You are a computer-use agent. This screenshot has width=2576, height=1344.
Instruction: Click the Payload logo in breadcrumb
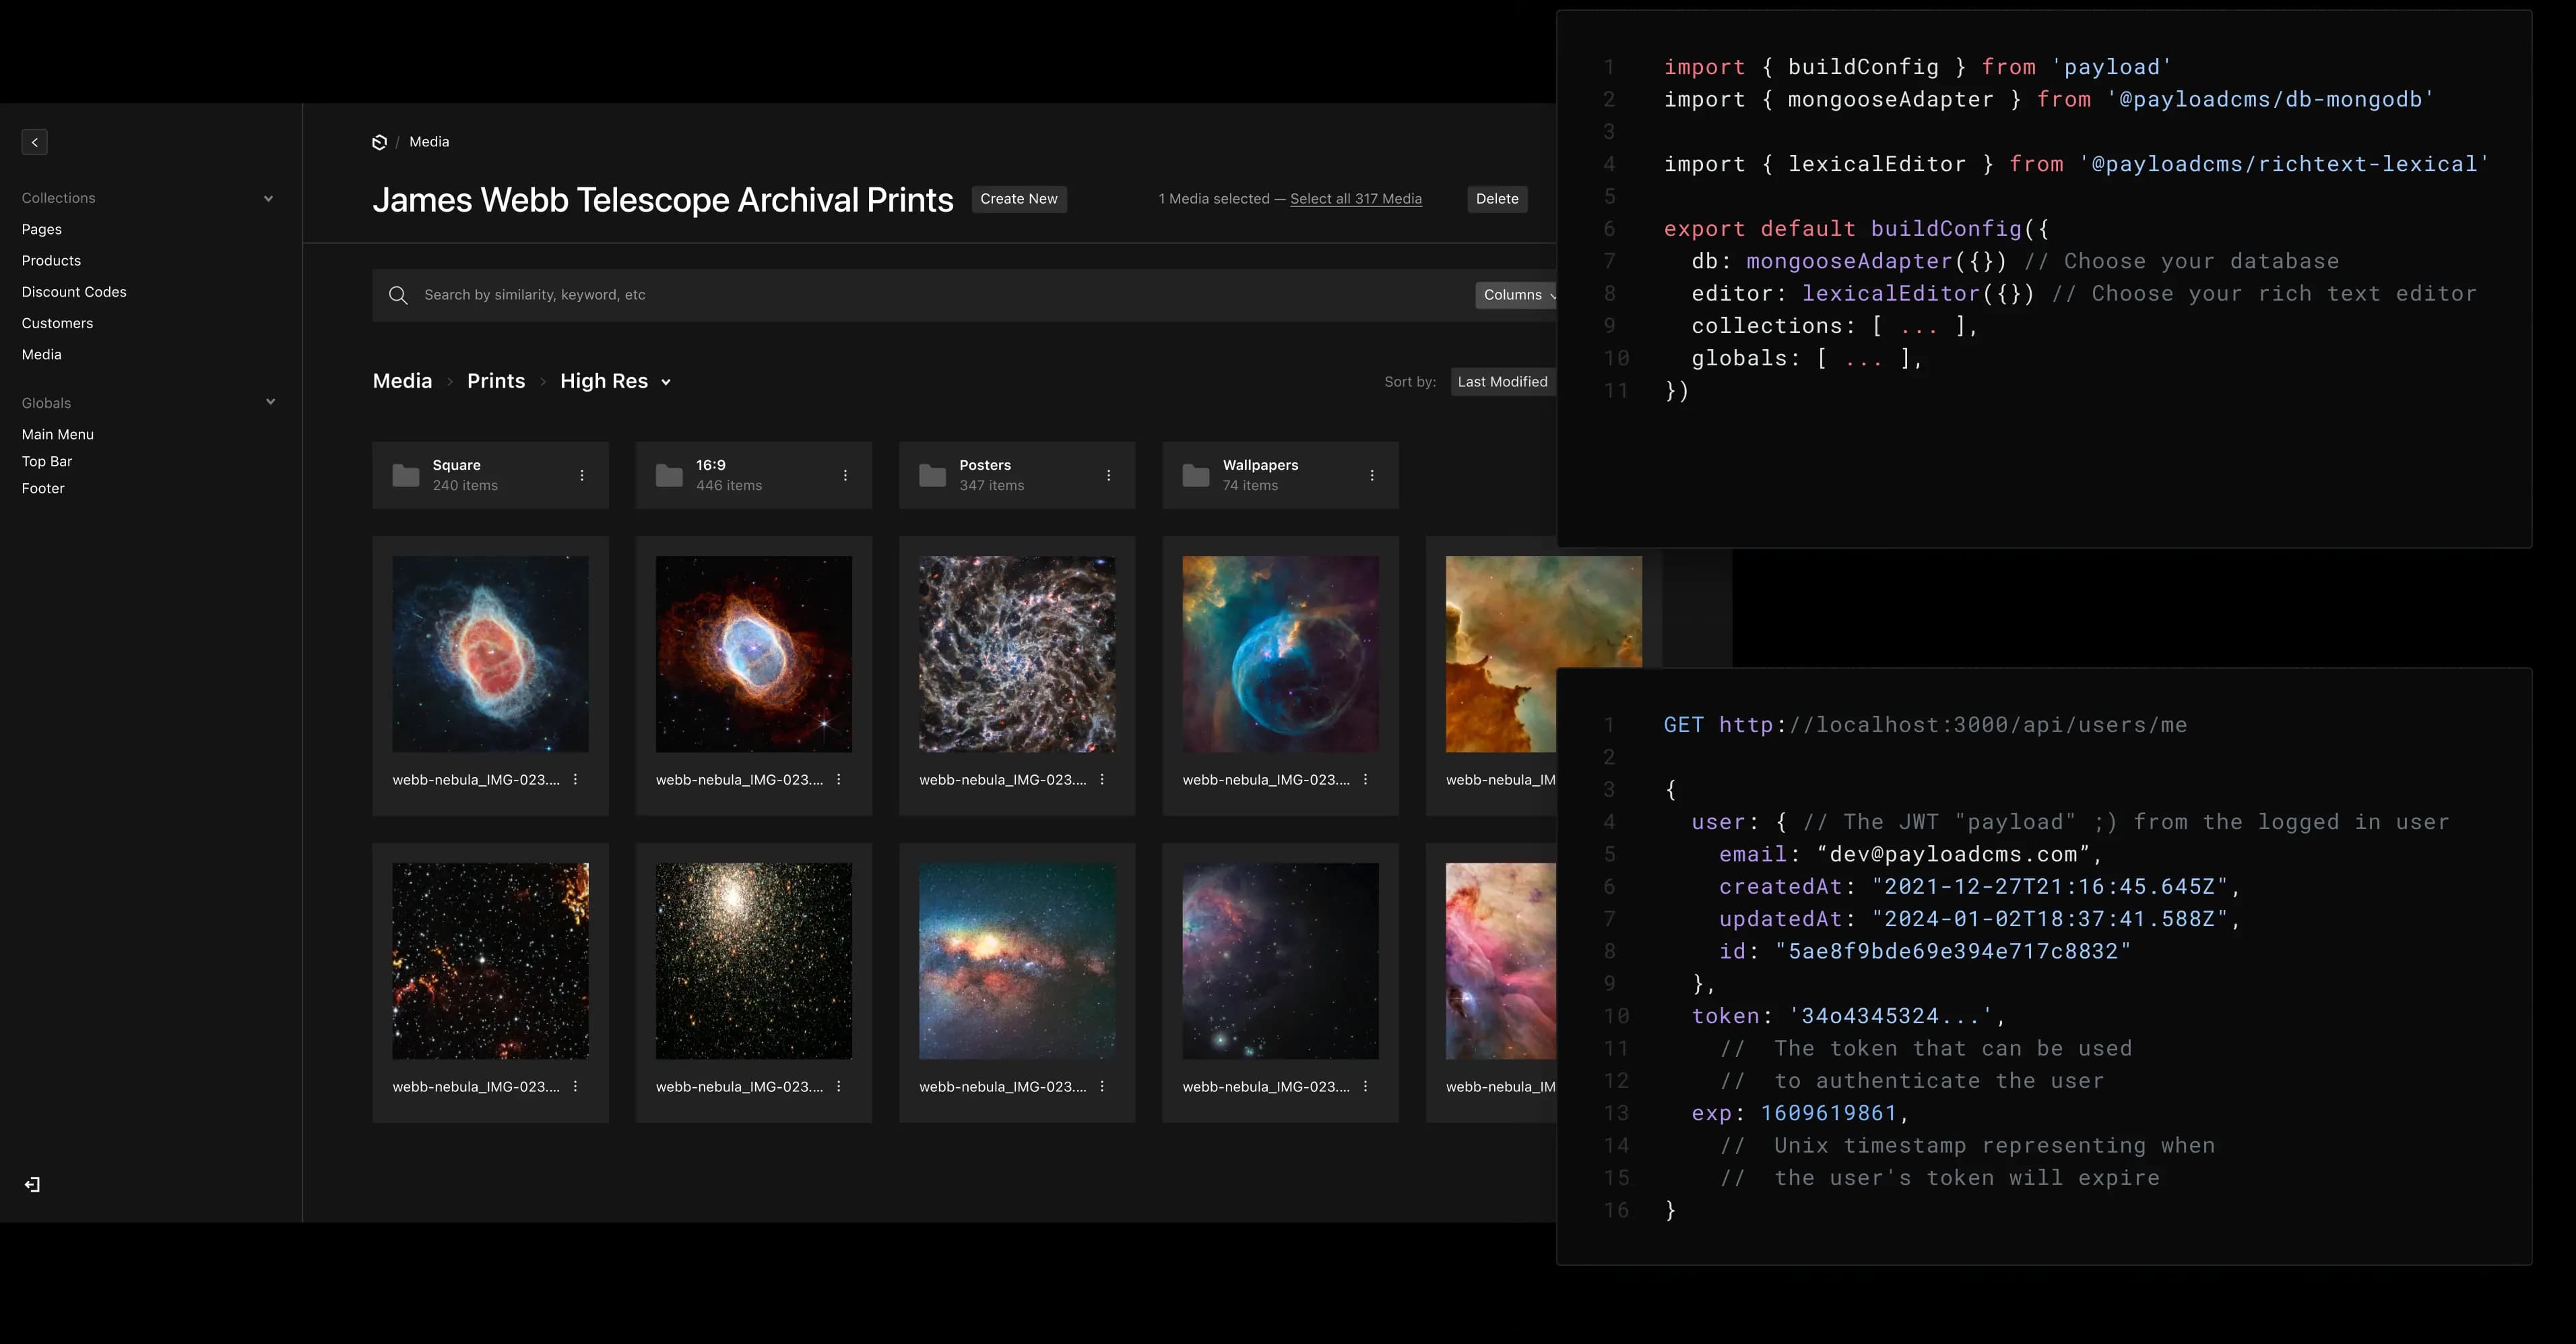click(380, 142)
